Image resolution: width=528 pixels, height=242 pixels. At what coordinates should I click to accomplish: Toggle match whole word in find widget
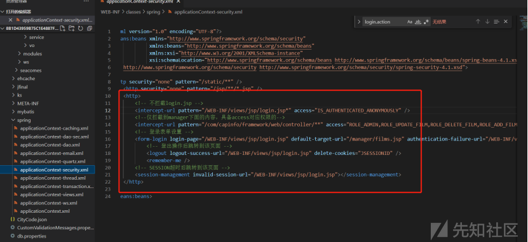418,22
